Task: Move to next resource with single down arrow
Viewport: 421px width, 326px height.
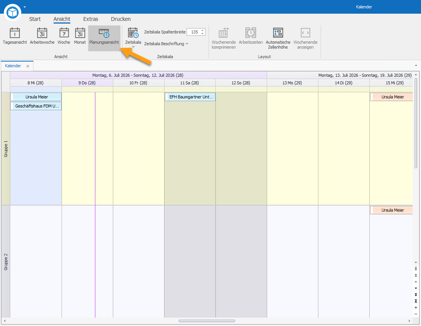Action: [416, 288]
